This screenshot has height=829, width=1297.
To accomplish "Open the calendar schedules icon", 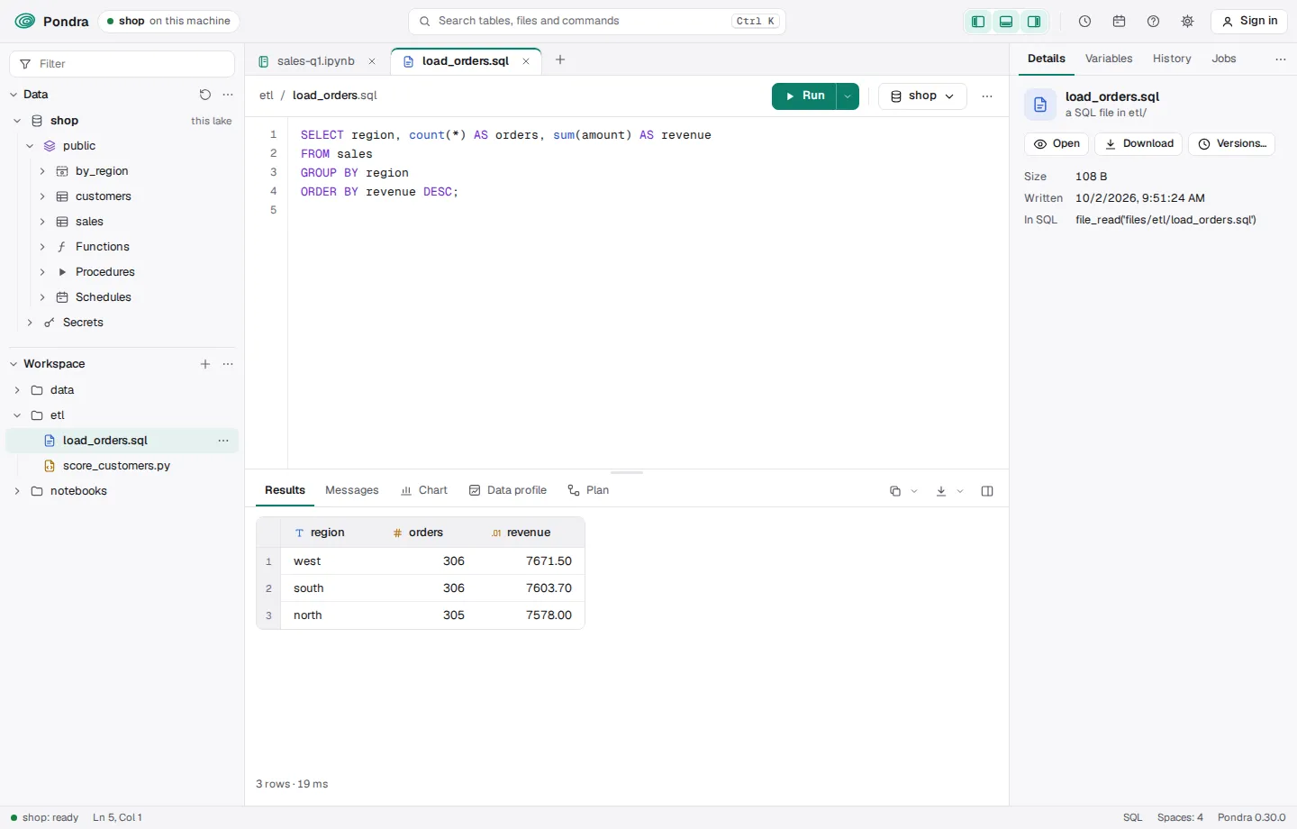I will (1120, 22).
